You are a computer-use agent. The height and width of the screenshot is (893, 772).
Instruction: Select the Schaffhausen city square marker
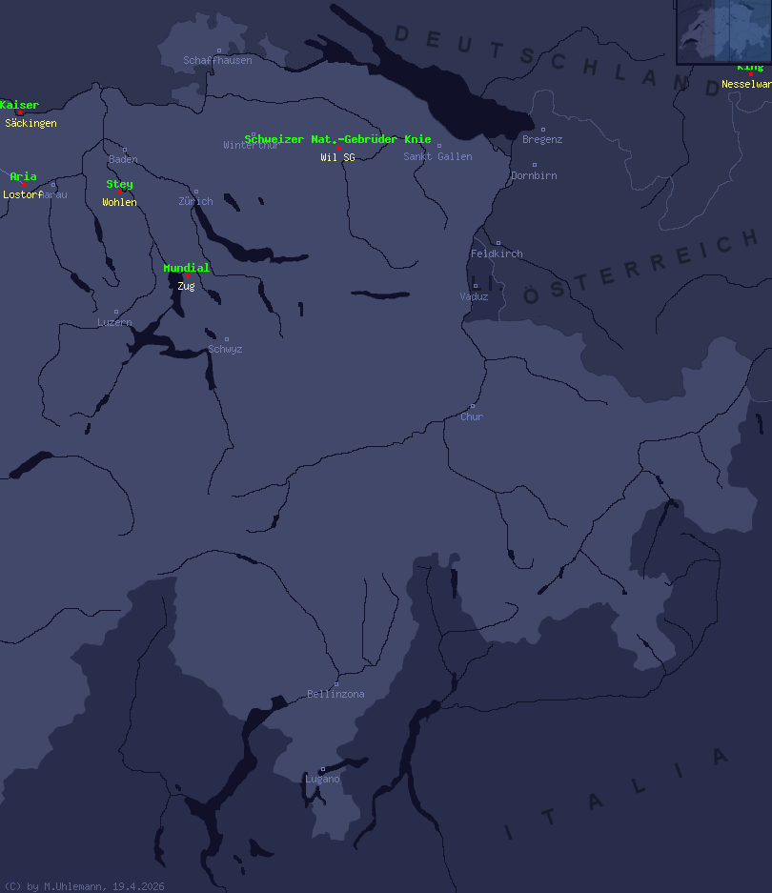click(218, 51)
